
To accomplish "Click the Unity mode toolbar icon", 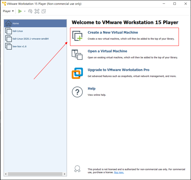I will tap(44, 11).
